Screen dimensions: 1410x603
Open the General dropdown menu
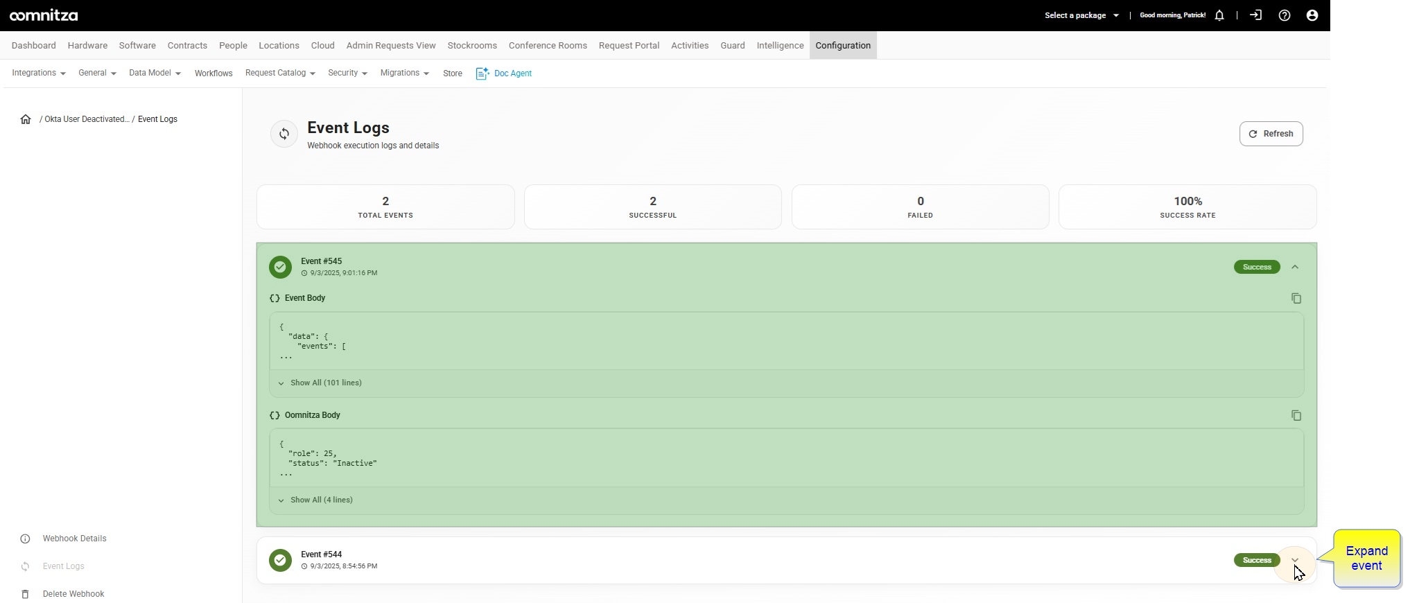click(x=97, y=73)
